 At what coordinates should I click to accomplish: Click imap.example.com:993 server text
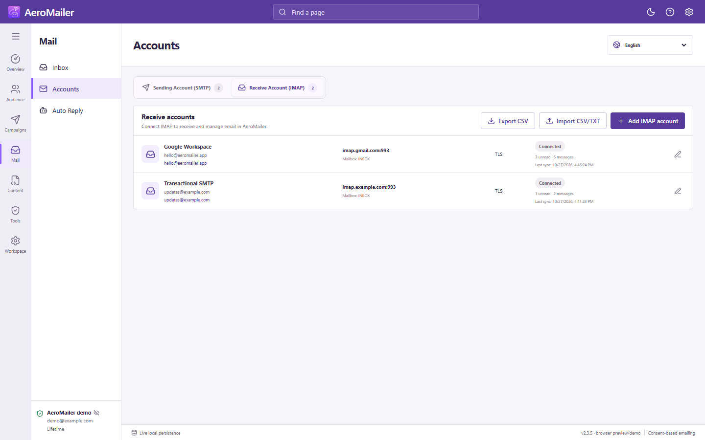click(x=369, y=187)
